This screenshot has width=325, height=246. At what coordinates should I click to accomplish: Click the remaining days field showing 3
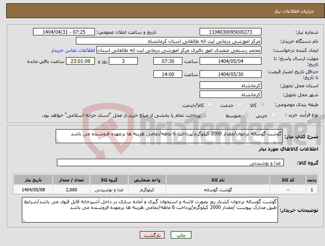click(123, 61)
